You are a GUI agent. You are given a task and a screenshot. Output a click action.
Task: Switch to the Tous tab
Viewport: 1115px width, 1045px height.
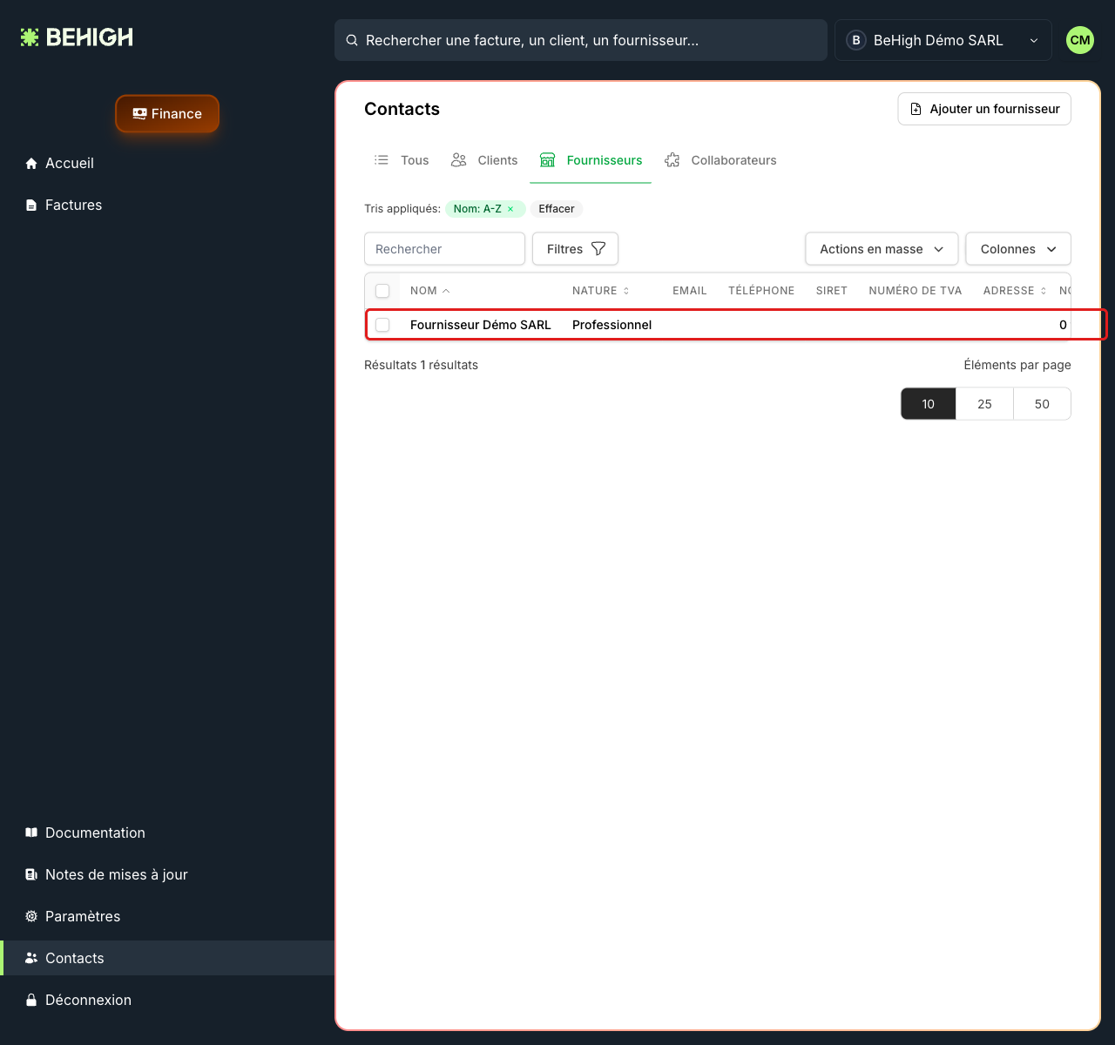402,160
